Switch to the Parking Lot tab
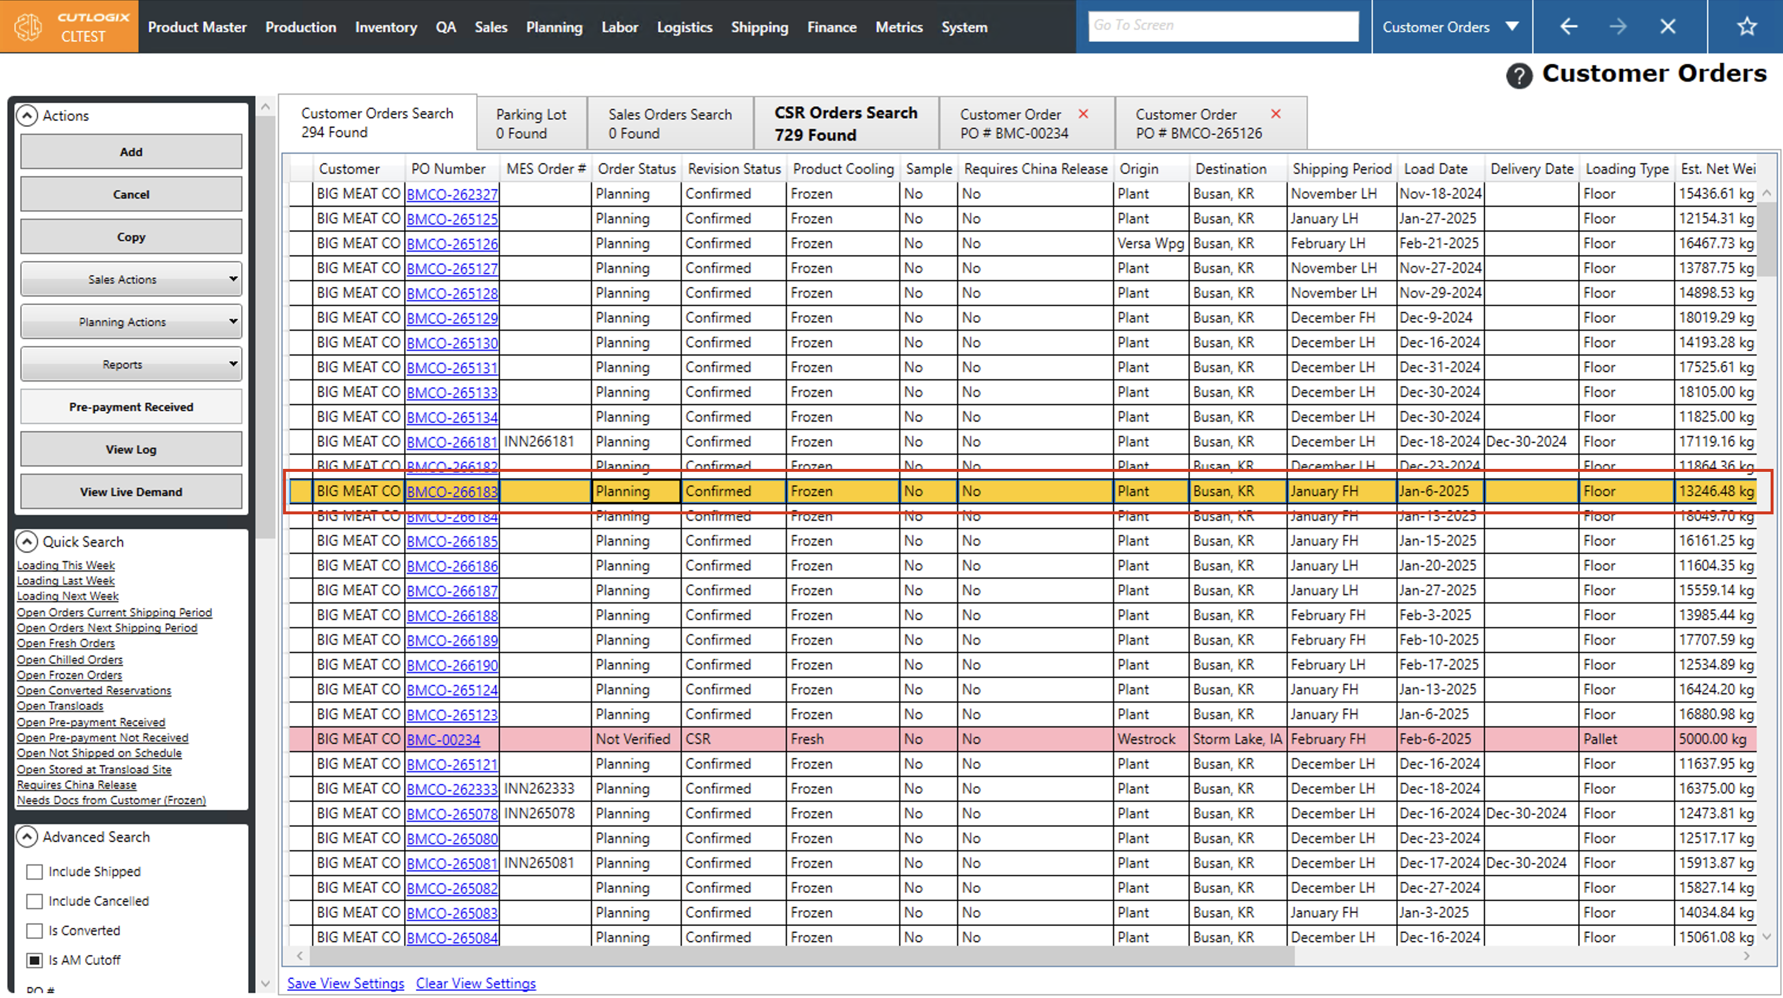This screenshot has height=998, width=1783. pyautogui.click(x=531, y=123)
